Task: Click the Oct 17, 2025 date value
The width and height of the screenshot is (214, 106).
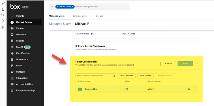Action: coord(129,34)
